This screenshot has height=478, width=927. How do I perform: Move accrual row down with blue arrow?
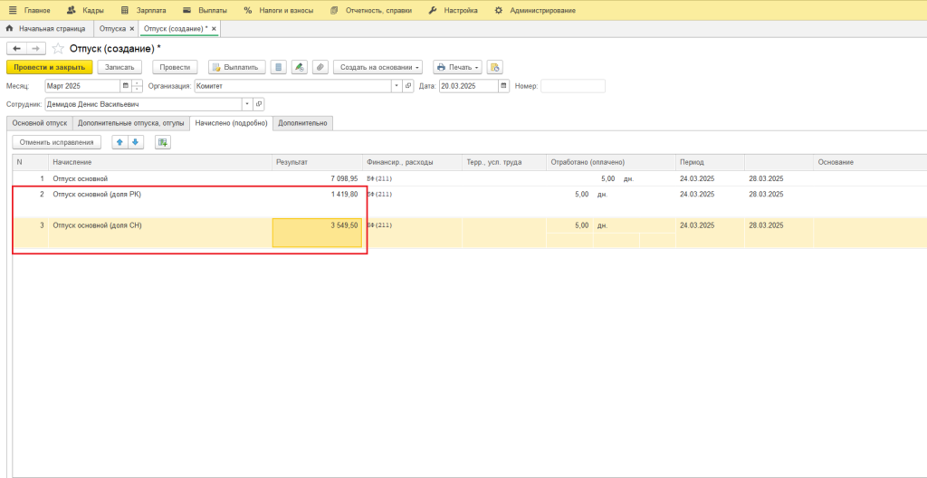click(136, 142)
